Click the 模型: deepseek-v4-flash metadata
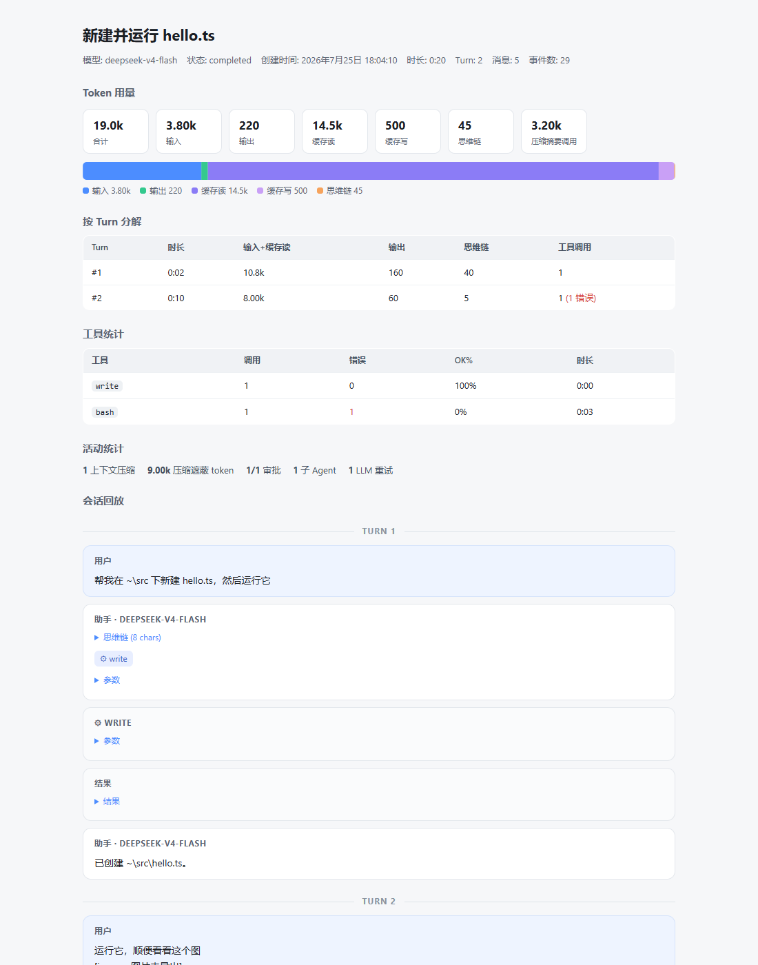758x965 pixels. coord(130,60)
